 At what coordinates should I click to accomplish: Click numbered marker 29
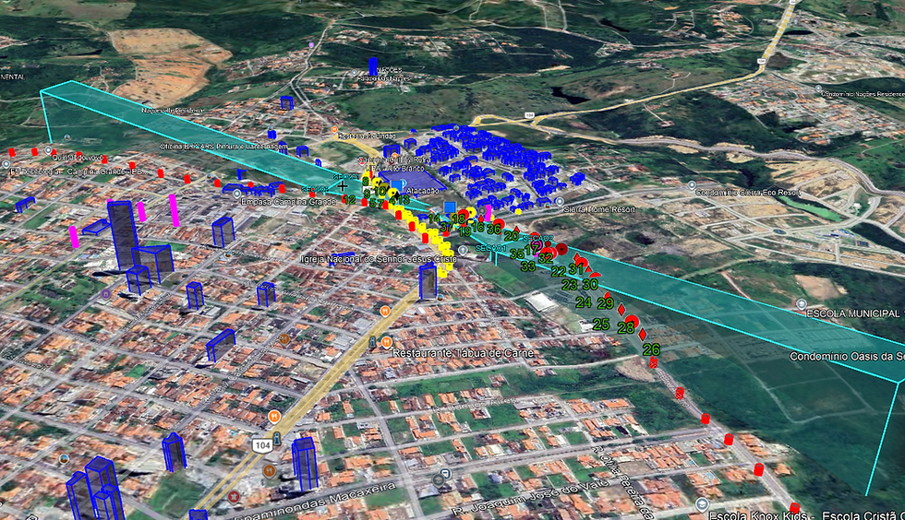coord(606,303)
